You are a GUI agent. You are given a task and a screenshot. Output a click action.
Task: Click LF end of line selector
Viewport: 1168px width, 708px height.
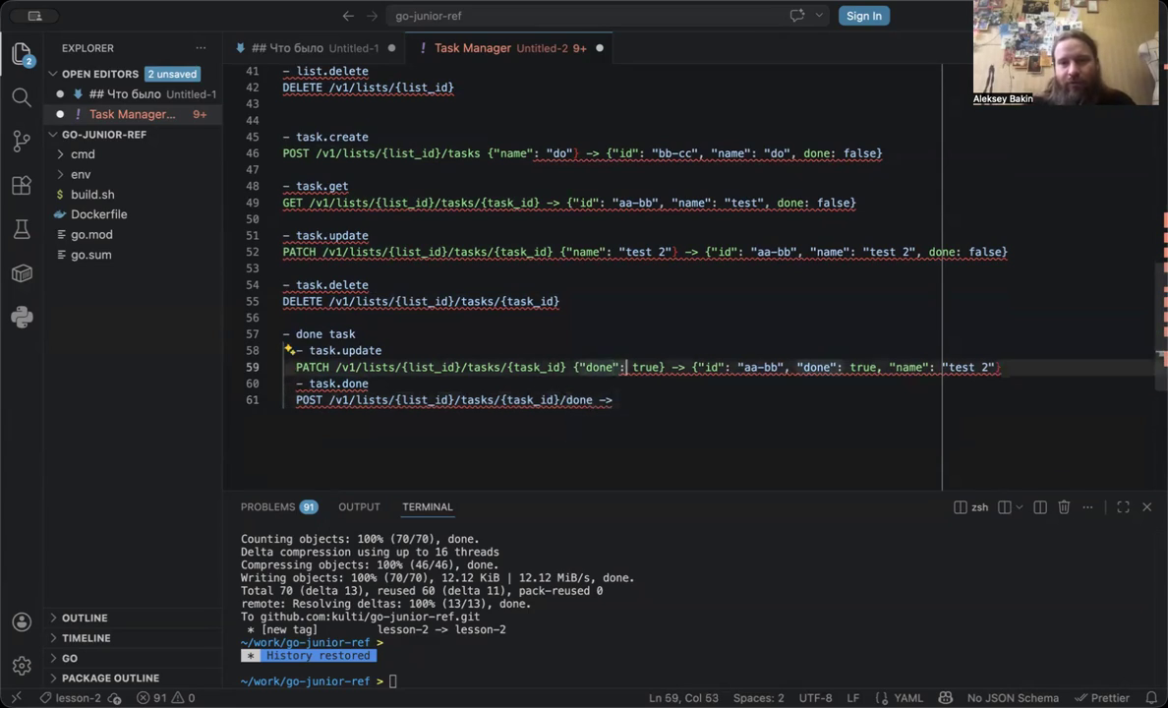pyautogui.click(x=853, y=698)
